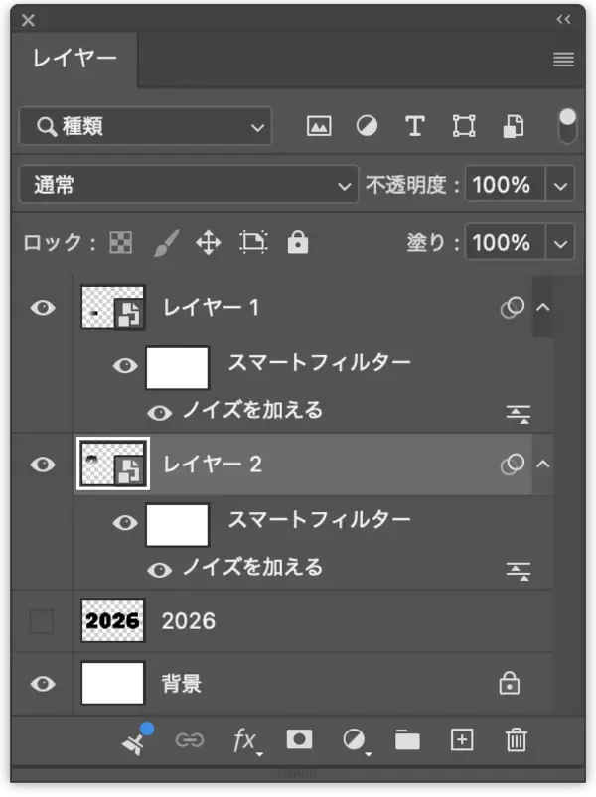Select filter mask thumbnail under レイヤー 1
The width and height of the screenshot is (596, 797).
(178, 367)
